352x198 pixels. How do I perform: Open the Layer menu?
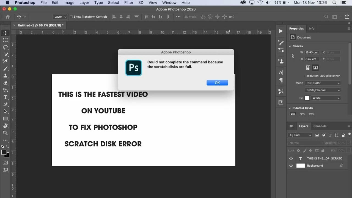(x=84, y=2)
